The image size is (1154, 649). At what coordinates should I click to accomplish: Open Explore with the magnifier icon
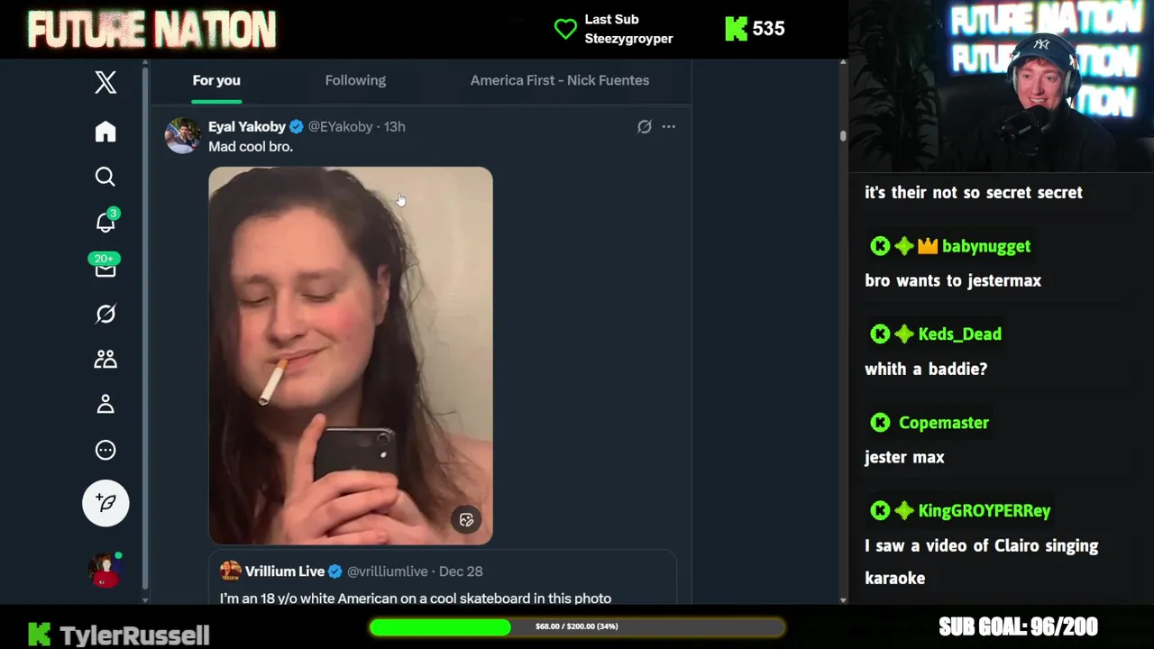(x=105, y=177)
